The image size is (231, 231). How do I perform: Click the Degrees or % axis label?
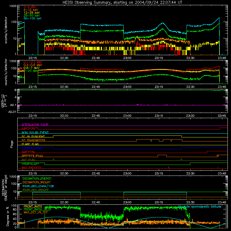tap(8, 216)
